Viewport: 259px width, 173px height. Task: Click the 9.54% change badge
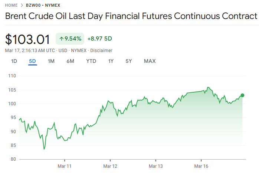(x=70, y=38)
